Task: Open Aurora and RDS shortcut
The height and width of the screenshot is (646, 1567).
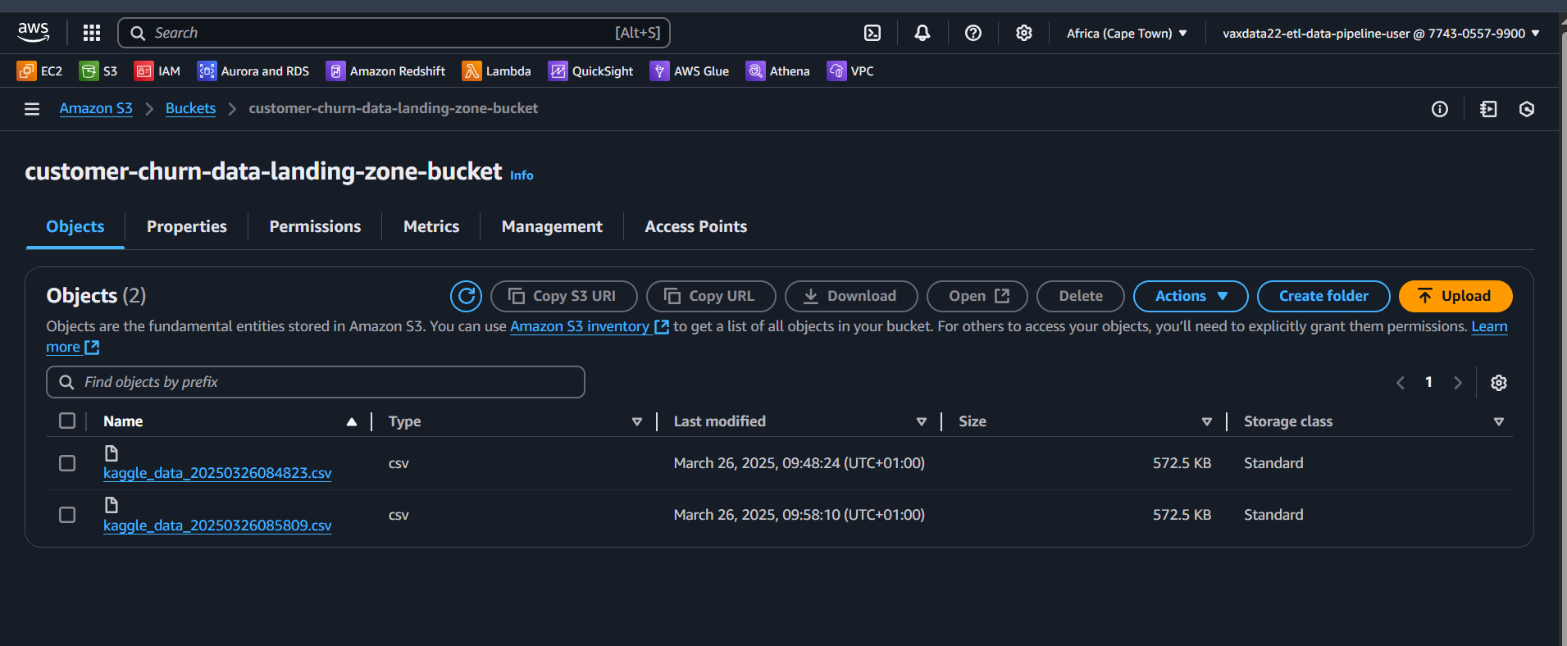Action: pyautogui.click(x=253, y=71)
